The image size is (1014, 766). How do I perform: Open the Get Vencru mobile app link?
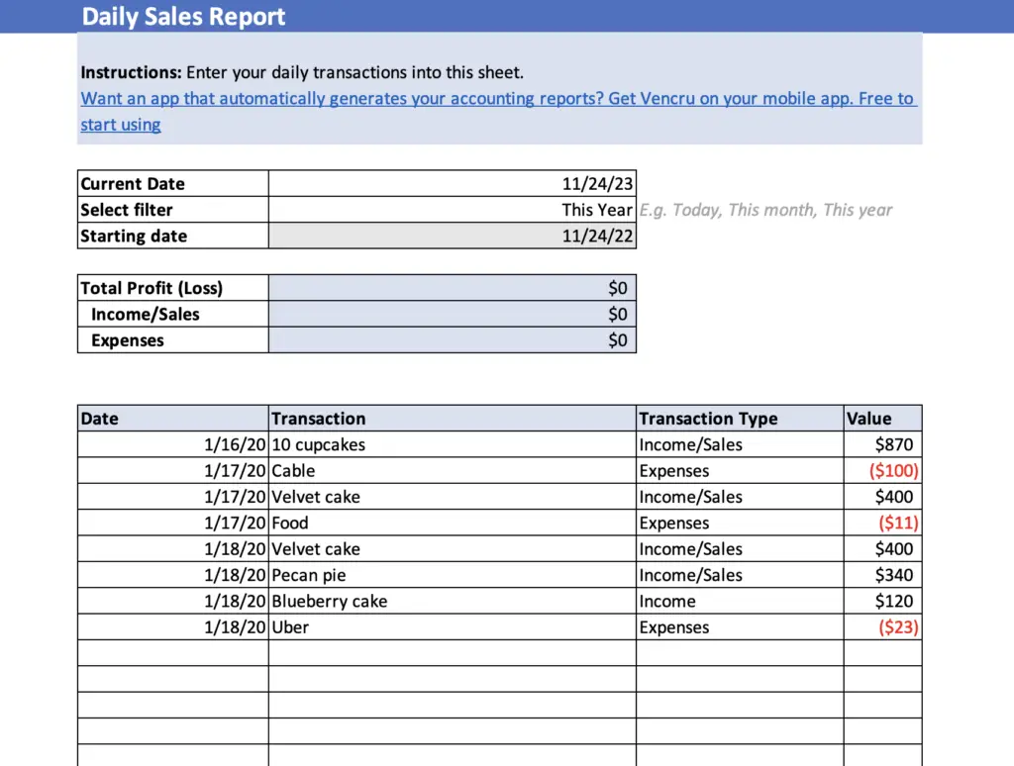click(x=497, y=99)
